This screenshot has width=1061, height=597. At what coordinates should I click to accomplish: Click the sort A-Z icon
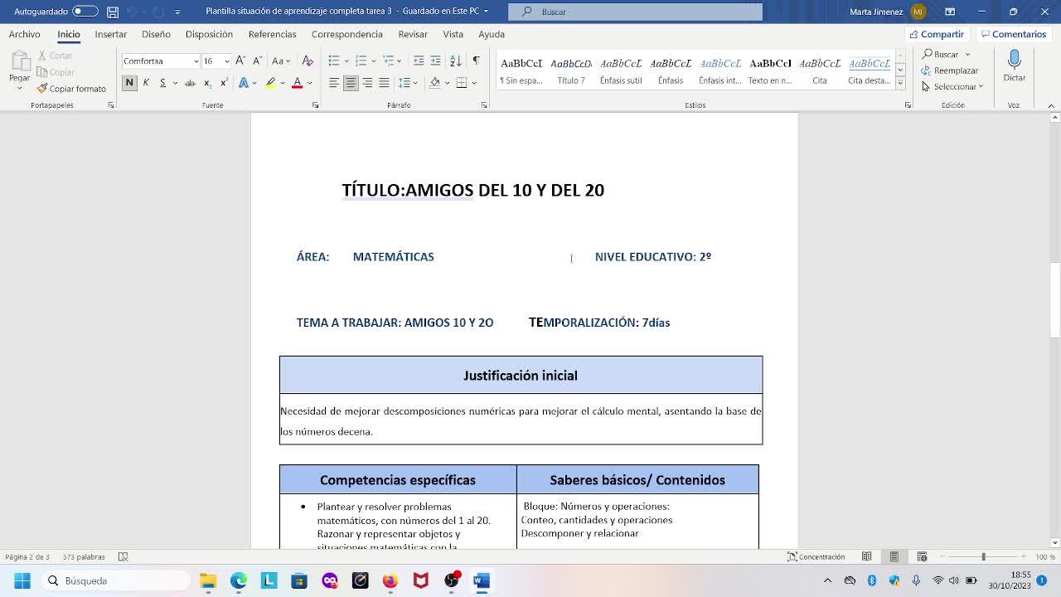click(x=455, y=61)
